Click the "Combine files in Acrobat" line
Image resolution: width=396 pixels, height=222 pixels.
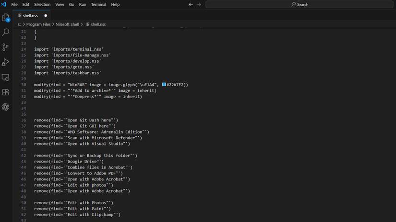click(83, 167)
